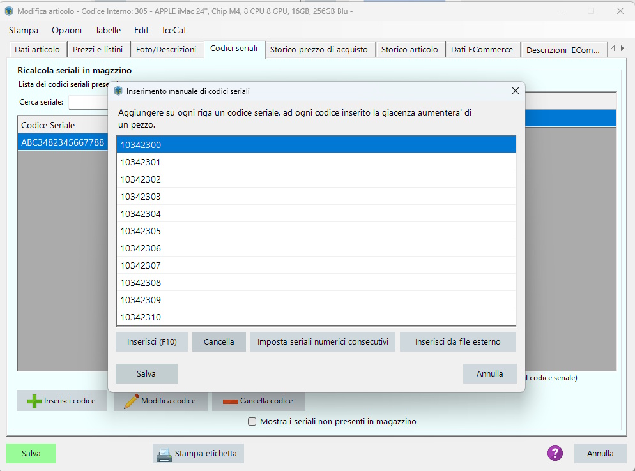Click Imposta seriali numerici consecutivi button

coord(323,342)
